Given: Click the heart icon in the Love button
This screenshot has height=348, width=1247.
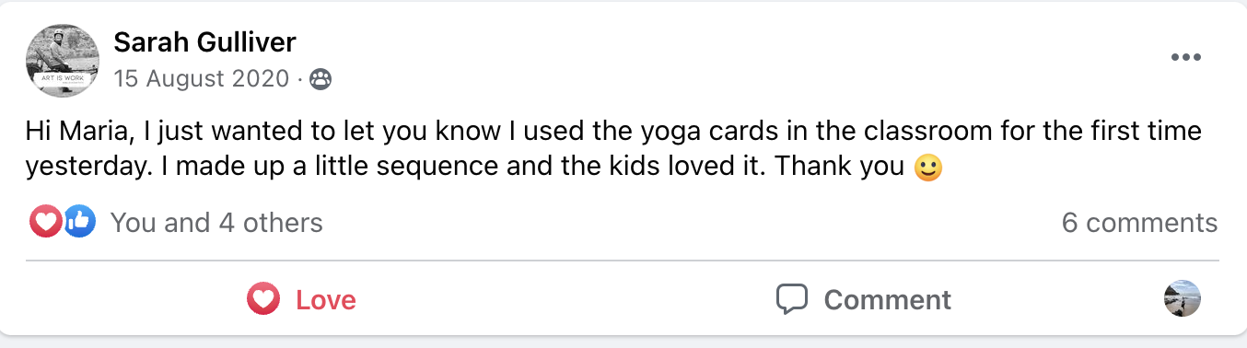Looking at the screenshot, I should click(x=263, y=299).
